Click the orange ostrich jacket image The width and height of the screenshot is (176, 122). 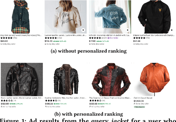pyautogui.click(x=155, y=79)
